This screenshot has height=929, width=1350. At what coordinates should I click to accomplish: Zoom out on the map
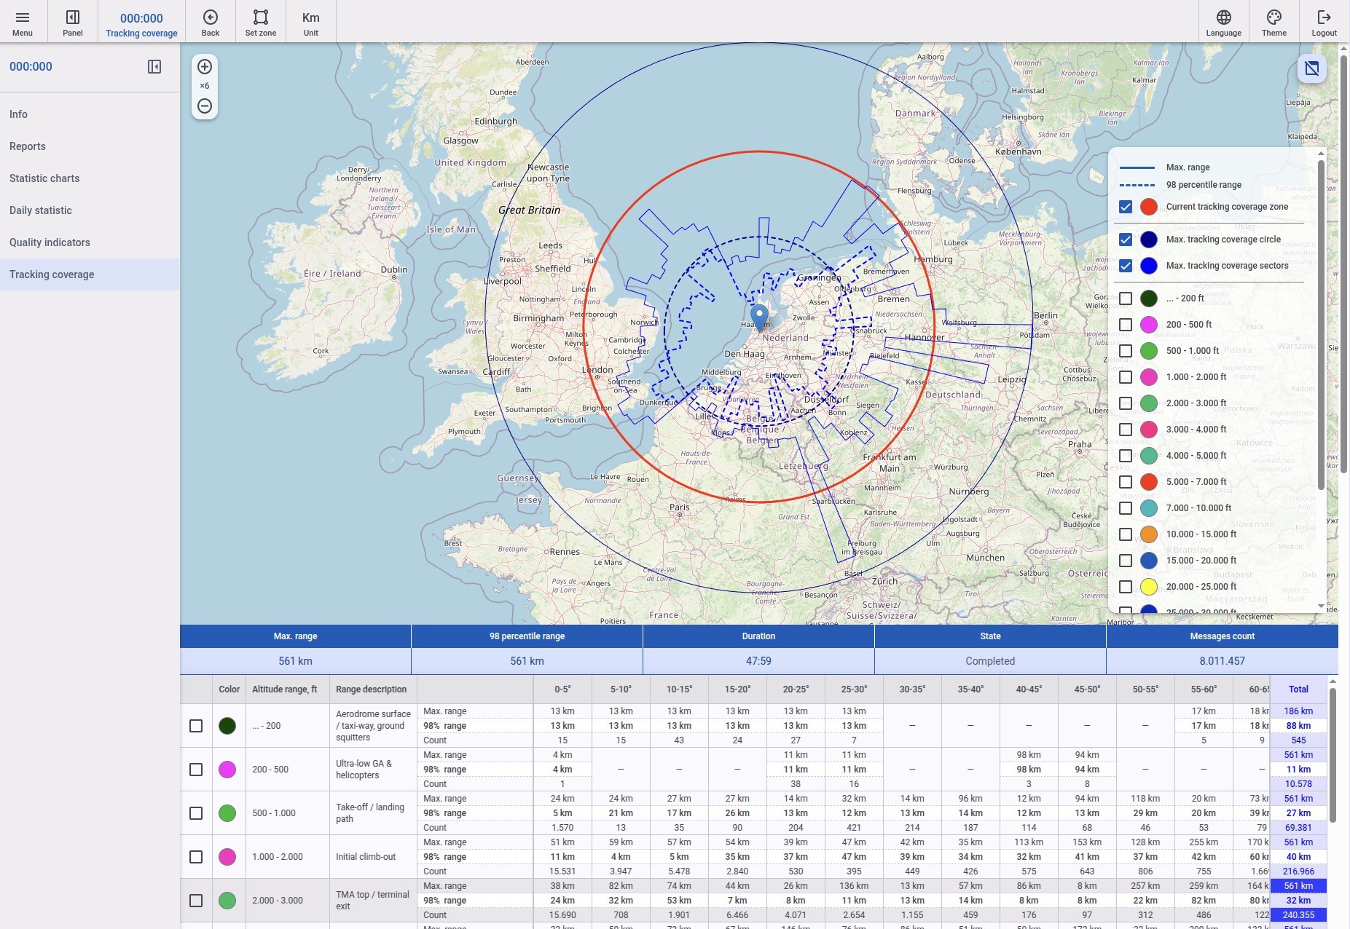(x=205, y=106)
